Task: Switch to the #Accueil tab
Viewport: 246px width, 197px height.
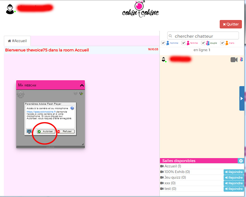Action: (17, 41)
